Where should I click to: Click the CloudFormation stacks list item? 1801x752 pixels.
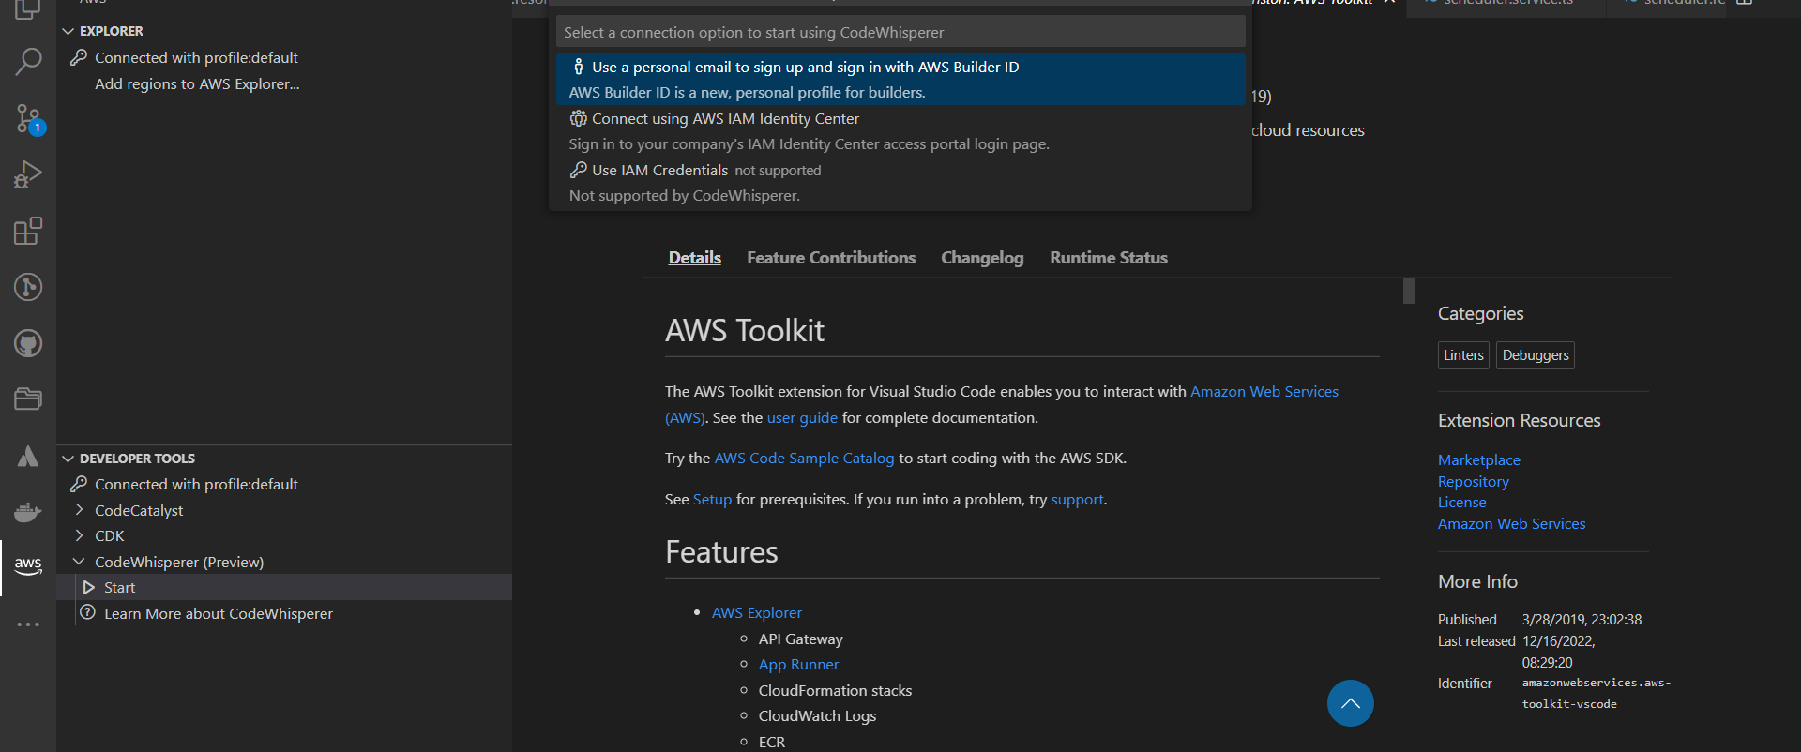[x=835, y=690]
